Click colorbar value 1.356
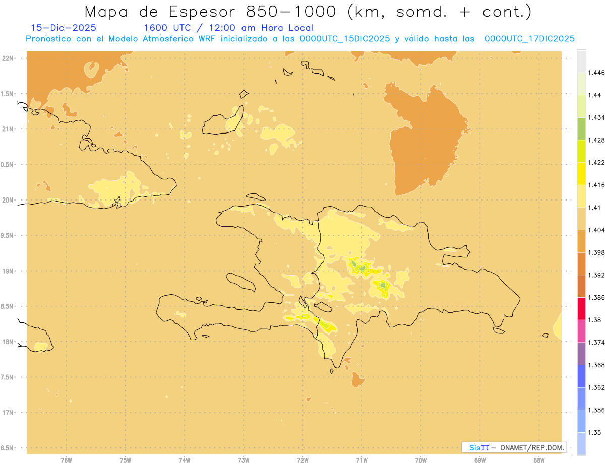The width and height of the screenshot is (605, 467). [x=597, y=410]
